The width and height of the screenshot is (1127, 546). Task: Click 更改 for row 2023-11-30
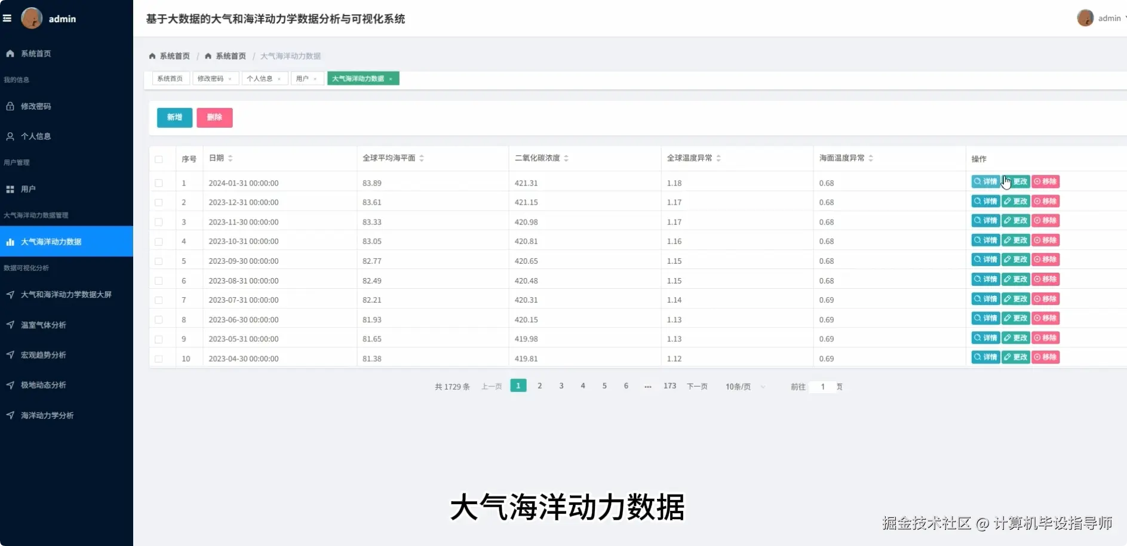point(1015,221)
